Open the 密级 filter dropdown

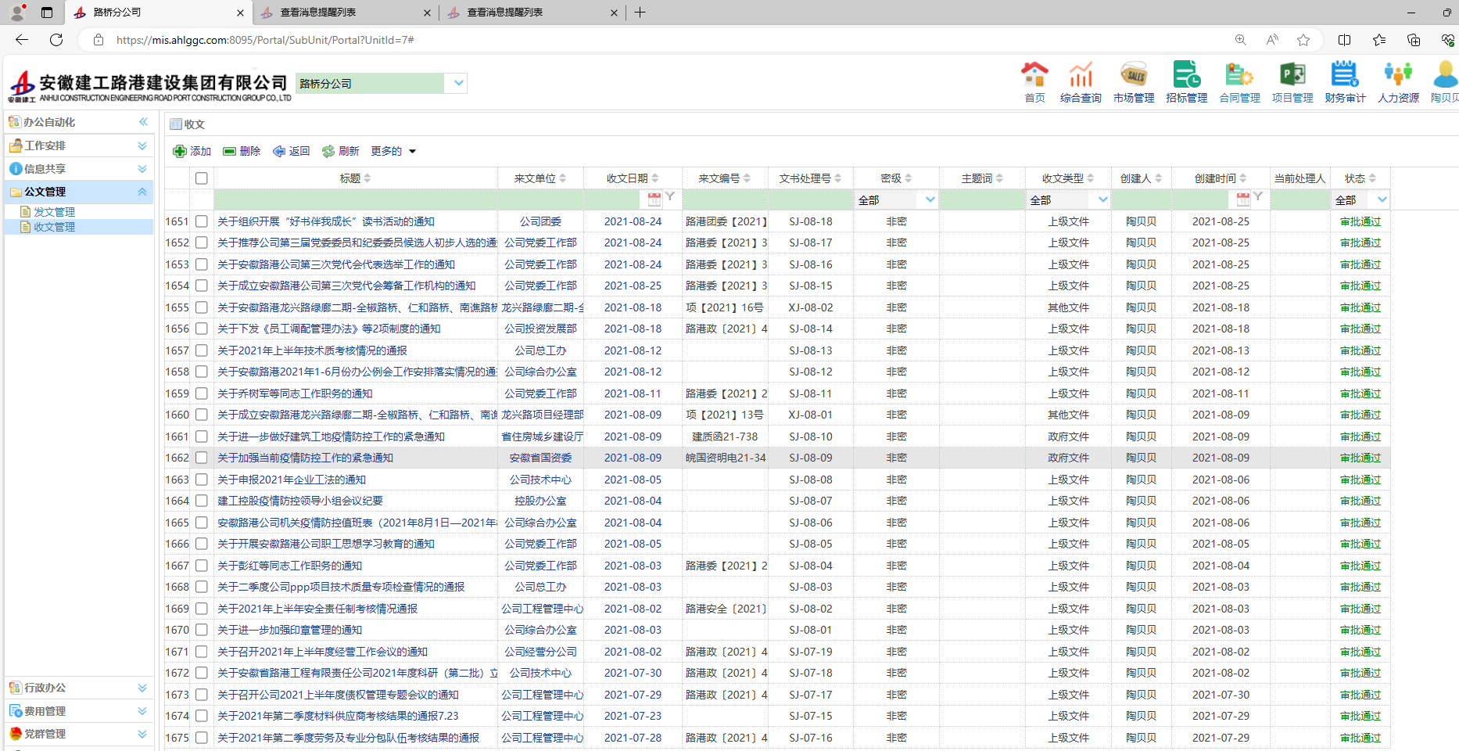(x=930, y=199)
